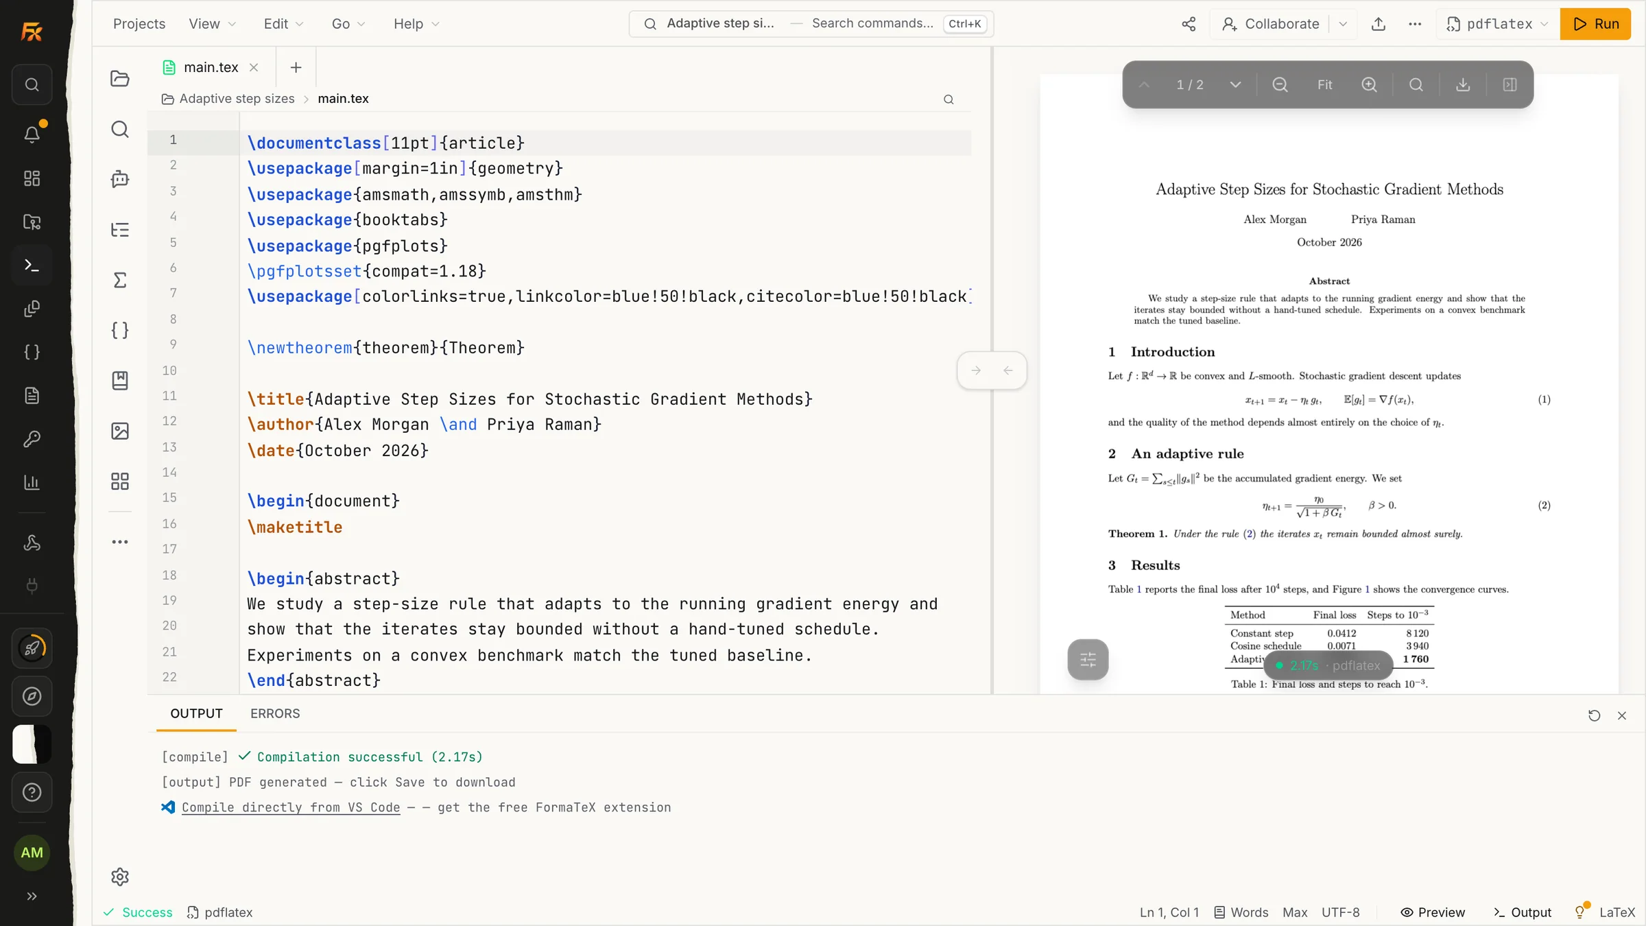Click the Run compile button

[1595, 24]
